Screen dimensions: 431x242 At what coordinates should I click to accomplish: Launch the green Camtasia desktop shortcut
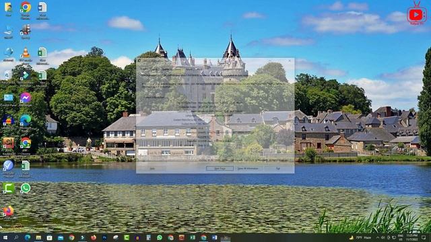[9, 188]
